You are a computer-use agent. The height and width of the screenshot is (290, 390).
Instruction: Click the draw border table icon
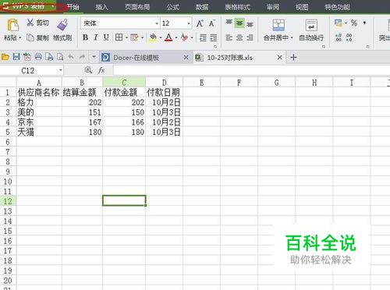click(x=134, y=37)
